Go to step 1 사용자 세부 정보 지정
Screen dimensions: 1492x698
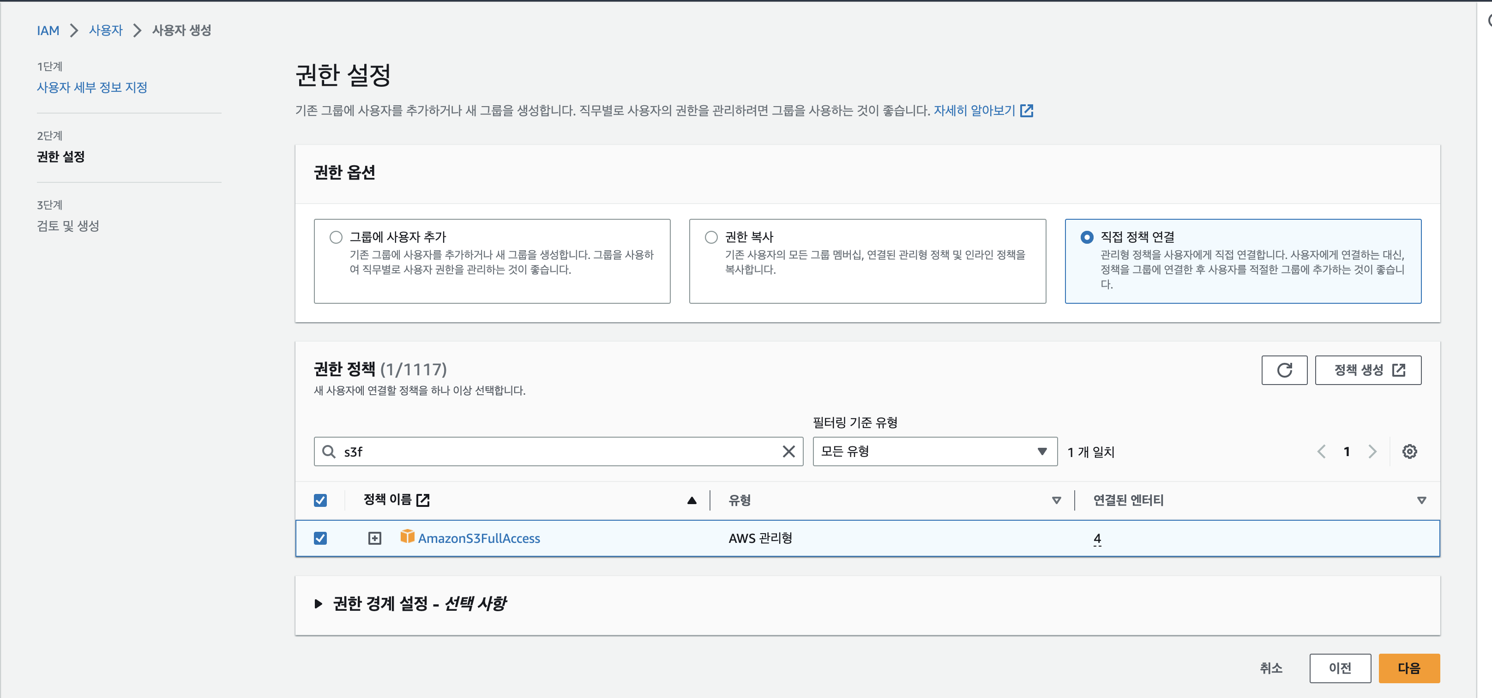pos(92,87)
